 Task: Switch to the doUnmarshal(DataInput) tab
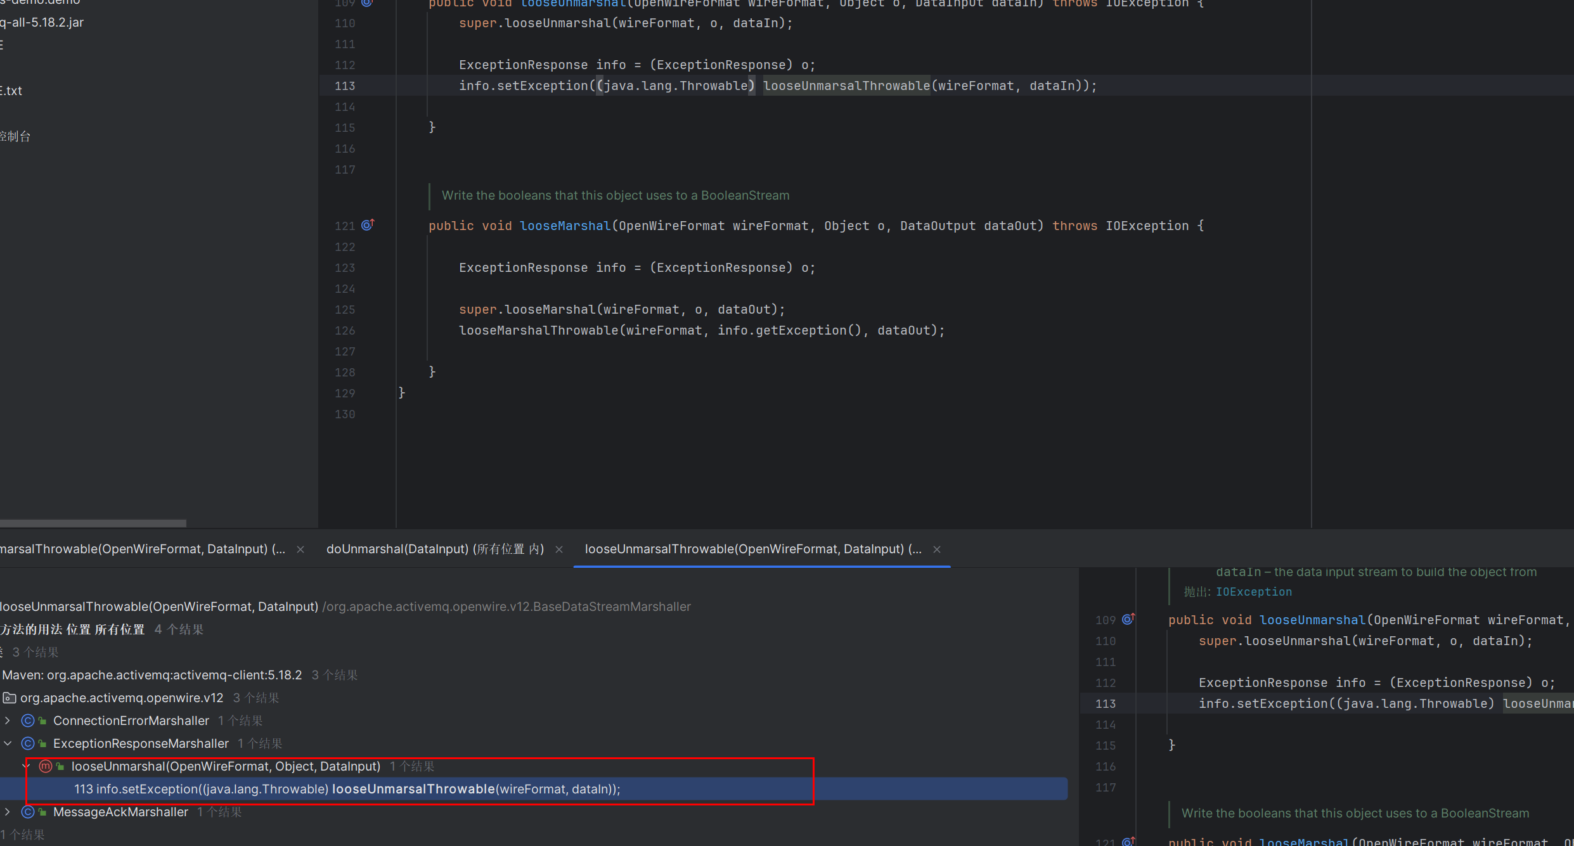coord(435,549)
